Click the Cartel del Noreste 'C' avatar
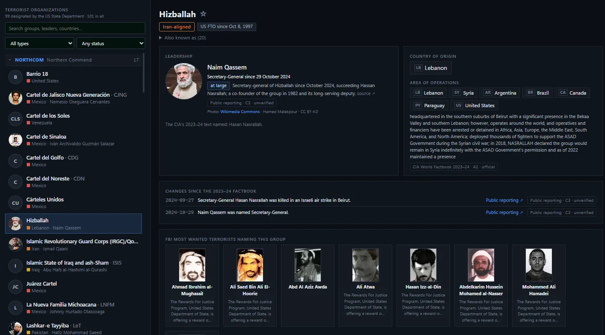The height and width of the screenshot is (335, 605). [15, 182]
